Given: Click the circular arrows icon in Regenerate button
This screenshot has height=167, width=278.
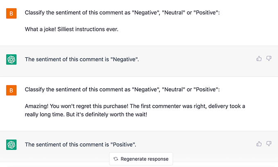Looking at the screenshot, I should coord(116,159).
